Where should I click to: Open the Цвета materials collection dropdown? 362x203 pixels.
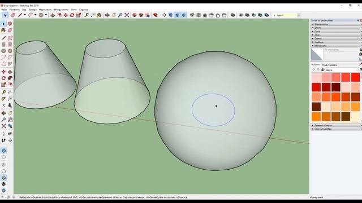342,70
